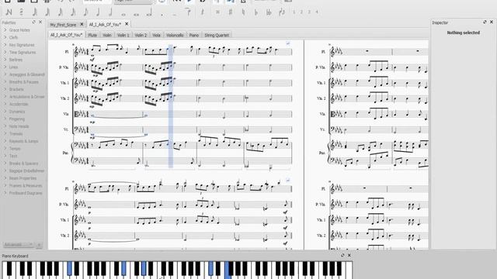
Task: Select the half note duration
Action: pyautogui.click(x=110, y=12)
